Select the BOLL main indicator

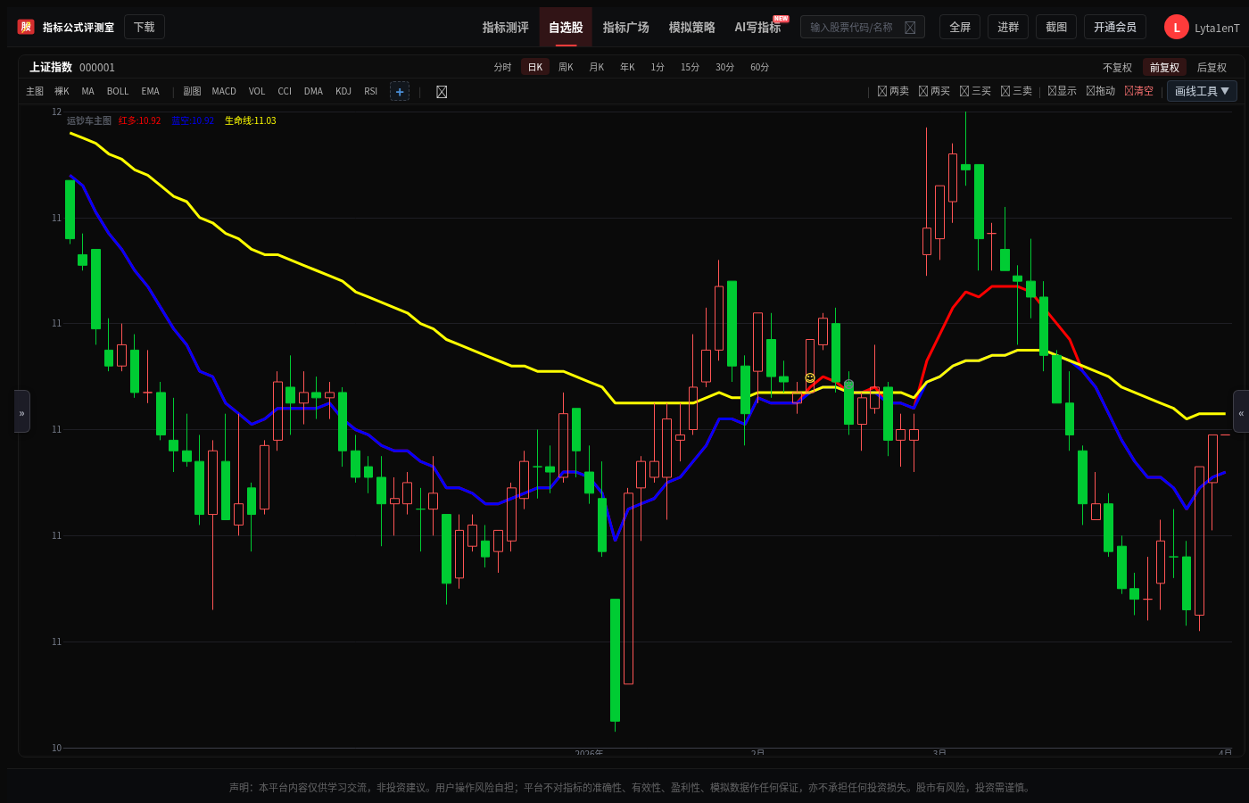118,92
